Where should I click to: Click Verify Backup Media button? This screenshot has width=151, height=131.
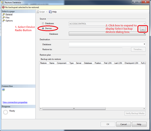click(x=135, y=113)
